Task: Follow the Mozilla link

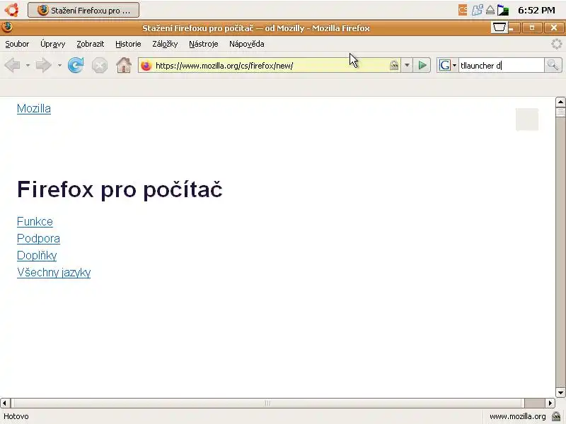Action: [34, 109]
